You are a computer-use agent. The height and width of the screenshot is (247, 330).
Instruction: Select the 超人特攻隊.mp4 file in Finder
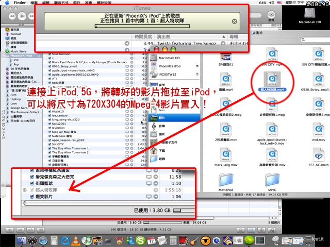click(x=272, y=82)
